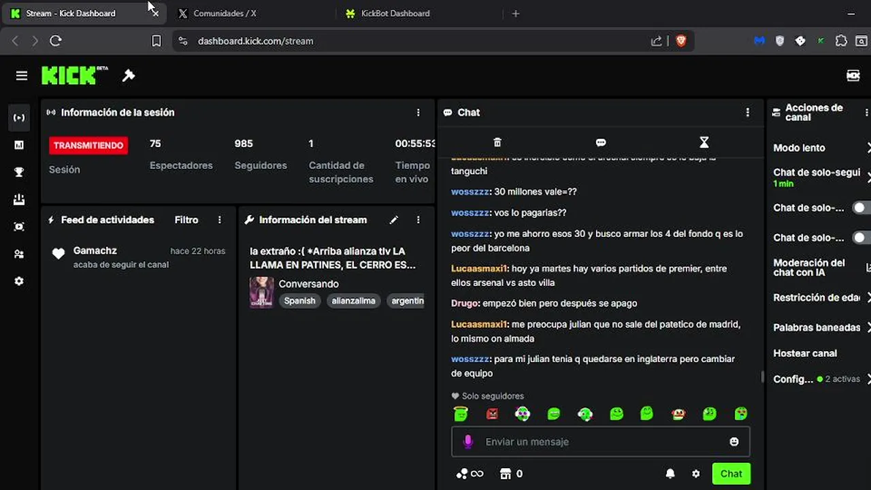
Task: Click the Enviar un mensaje input field
Action: tap(601, 442)
